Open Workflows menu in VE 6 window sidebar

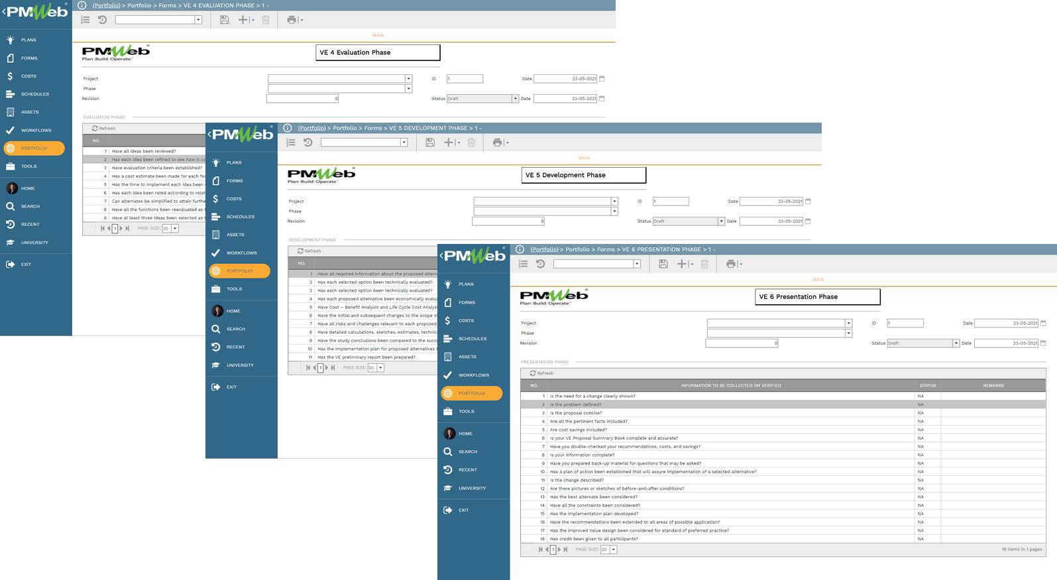(473, 375)
